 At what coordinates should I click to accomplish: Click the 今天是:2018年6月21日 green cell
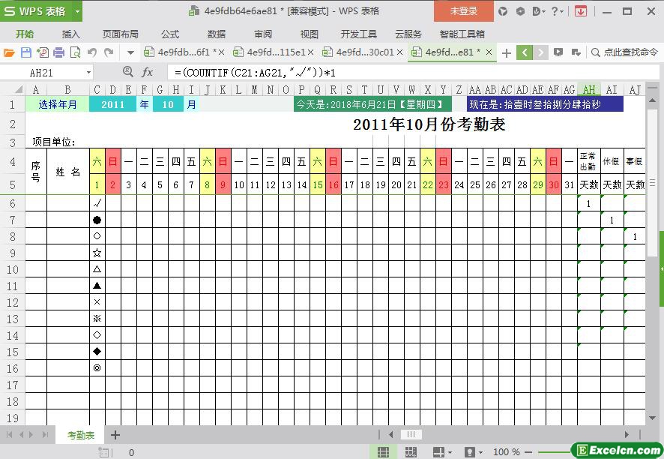(372, 104)
